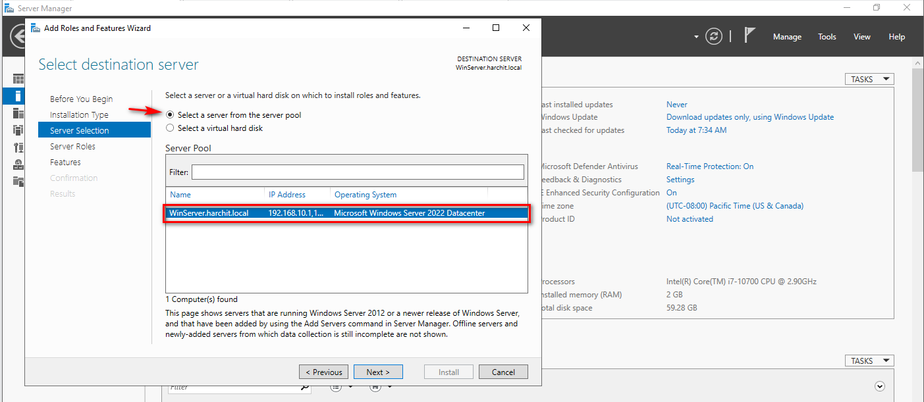The width and height of the screenshot is (924, 402).
Task: Open the lower TASKS dropdown
Action: (x=869, y=361)
